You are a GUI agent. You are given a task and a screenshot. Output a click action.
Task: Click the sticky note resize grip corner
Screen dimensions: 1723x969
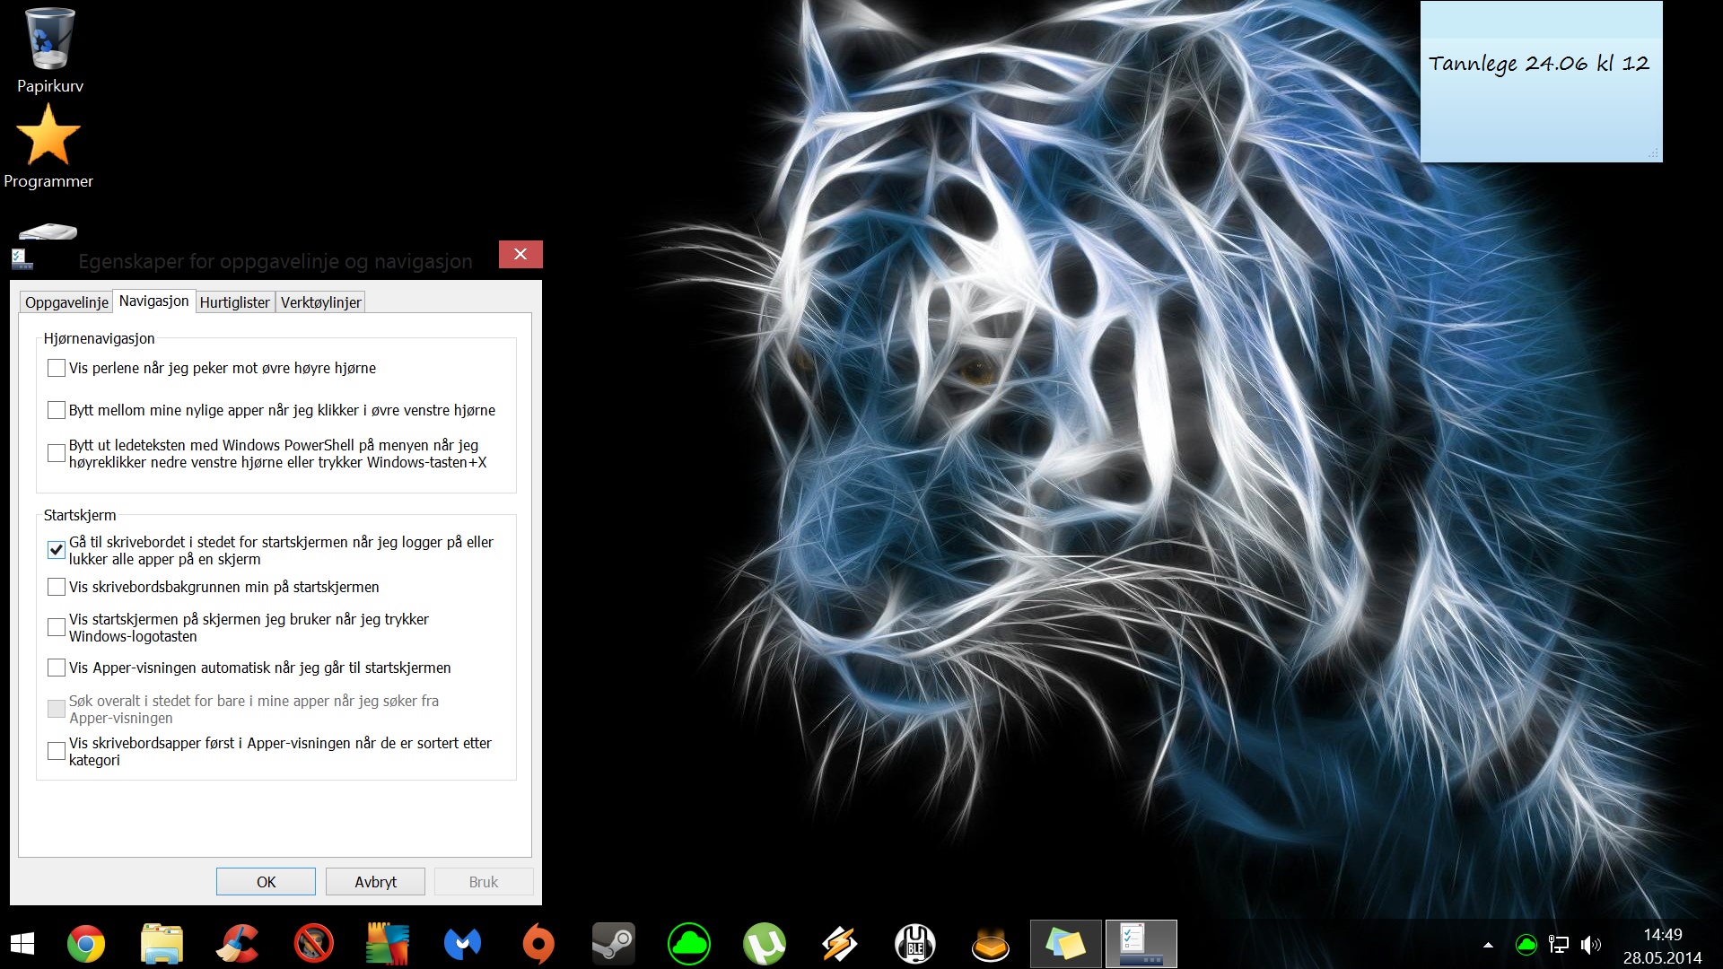pyautogui.click(x=1654, y=153)
